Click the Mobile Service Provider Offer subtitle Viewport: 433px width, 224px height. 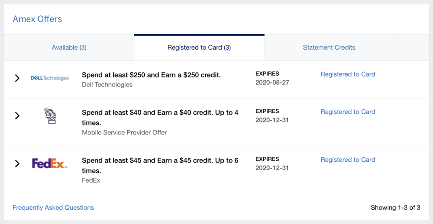coord(124,132)
